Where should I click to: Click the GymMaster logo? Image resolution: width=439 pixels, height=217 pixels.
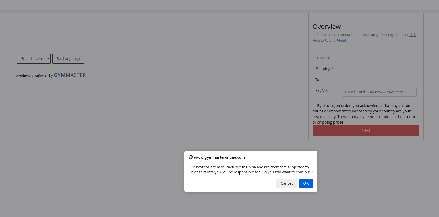(x=70, y=75)
